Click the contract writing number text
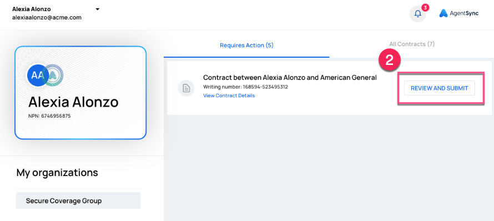Screen dimensions: 494x221 245,87
